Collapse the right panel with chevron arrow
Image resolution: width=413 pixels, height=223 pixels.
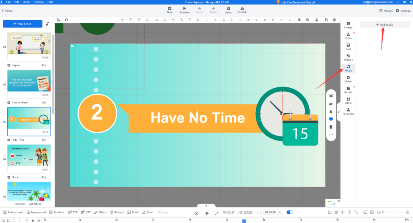[x=338, y=112]
